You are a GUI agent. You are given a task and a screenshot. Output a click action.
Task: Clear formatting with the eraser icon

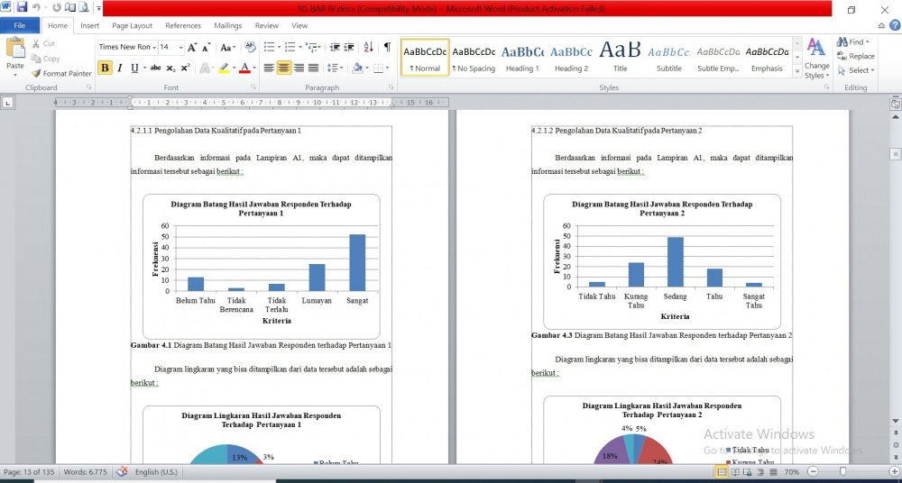coord(250,47)
